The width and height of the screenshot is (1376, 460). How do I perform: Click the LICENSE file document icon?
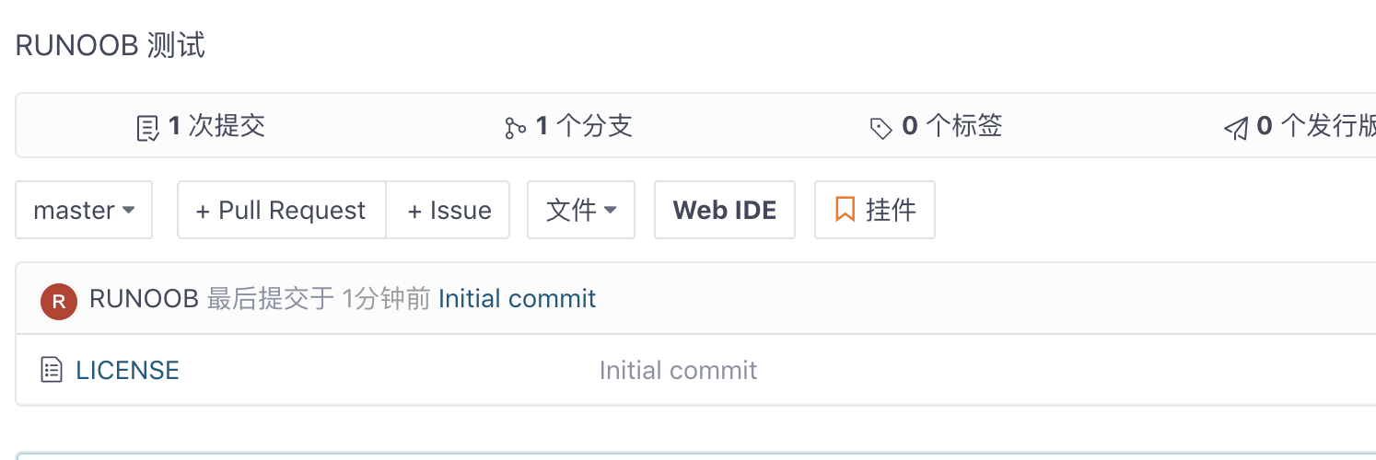click(52, 371)
